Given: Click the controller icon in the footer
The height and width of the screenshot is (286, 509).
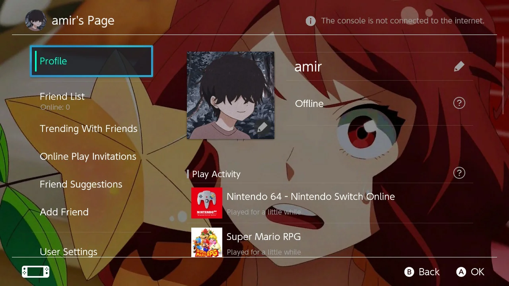Looking at the screenshot, I should [35, 272].
